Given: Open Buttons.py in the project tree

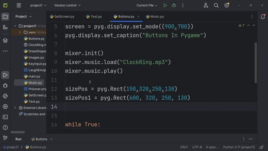Looking at the screenshot, I should 34,39.
